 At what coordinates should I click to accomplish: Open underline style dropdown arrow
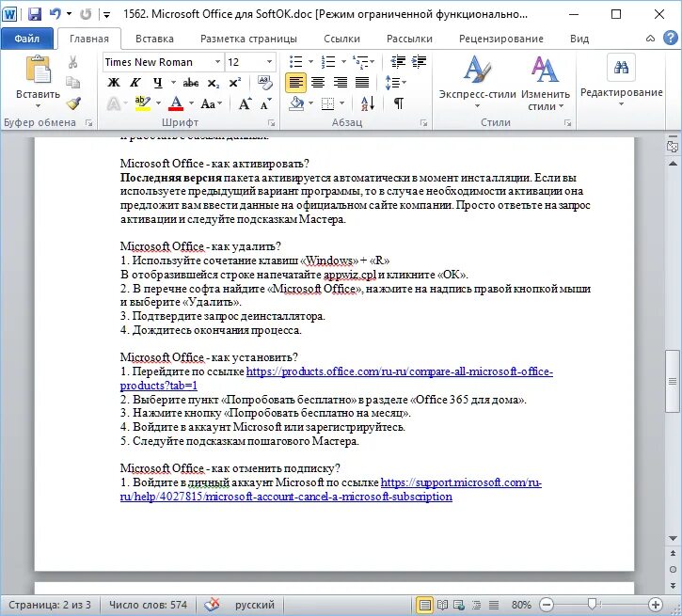[173, 82]
